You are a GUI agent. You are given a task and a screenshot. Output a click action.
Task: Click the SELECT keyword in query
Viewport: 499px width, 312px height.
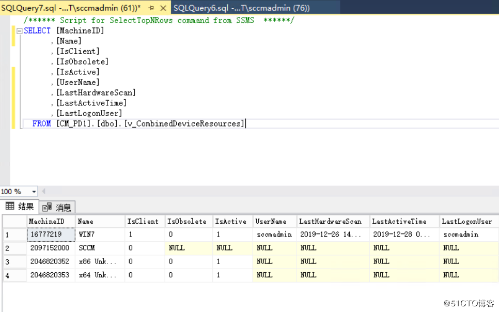tap(37, 31)
